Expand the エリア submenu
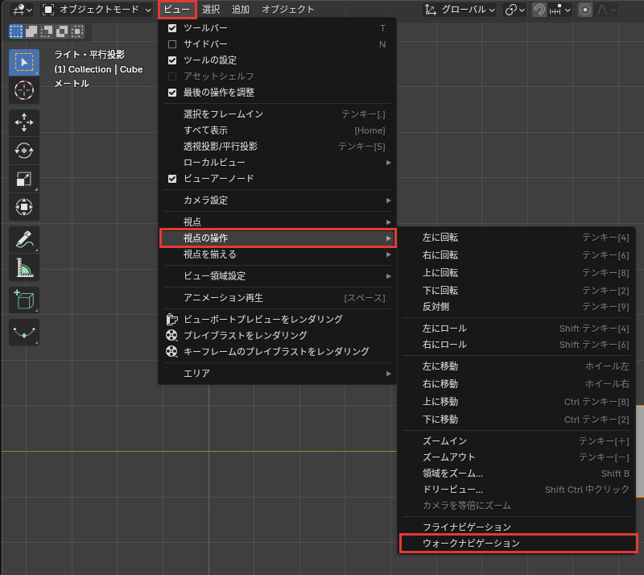The image size is (644, 575). (277, 373)
